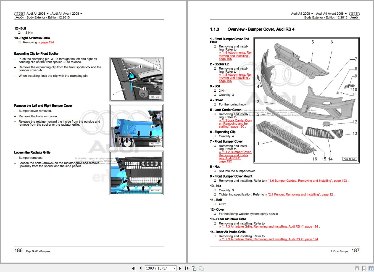Click the item '6 - Expanding Clip'
Image resolution: width=374 pixels, height=272 pixels.
223,132
